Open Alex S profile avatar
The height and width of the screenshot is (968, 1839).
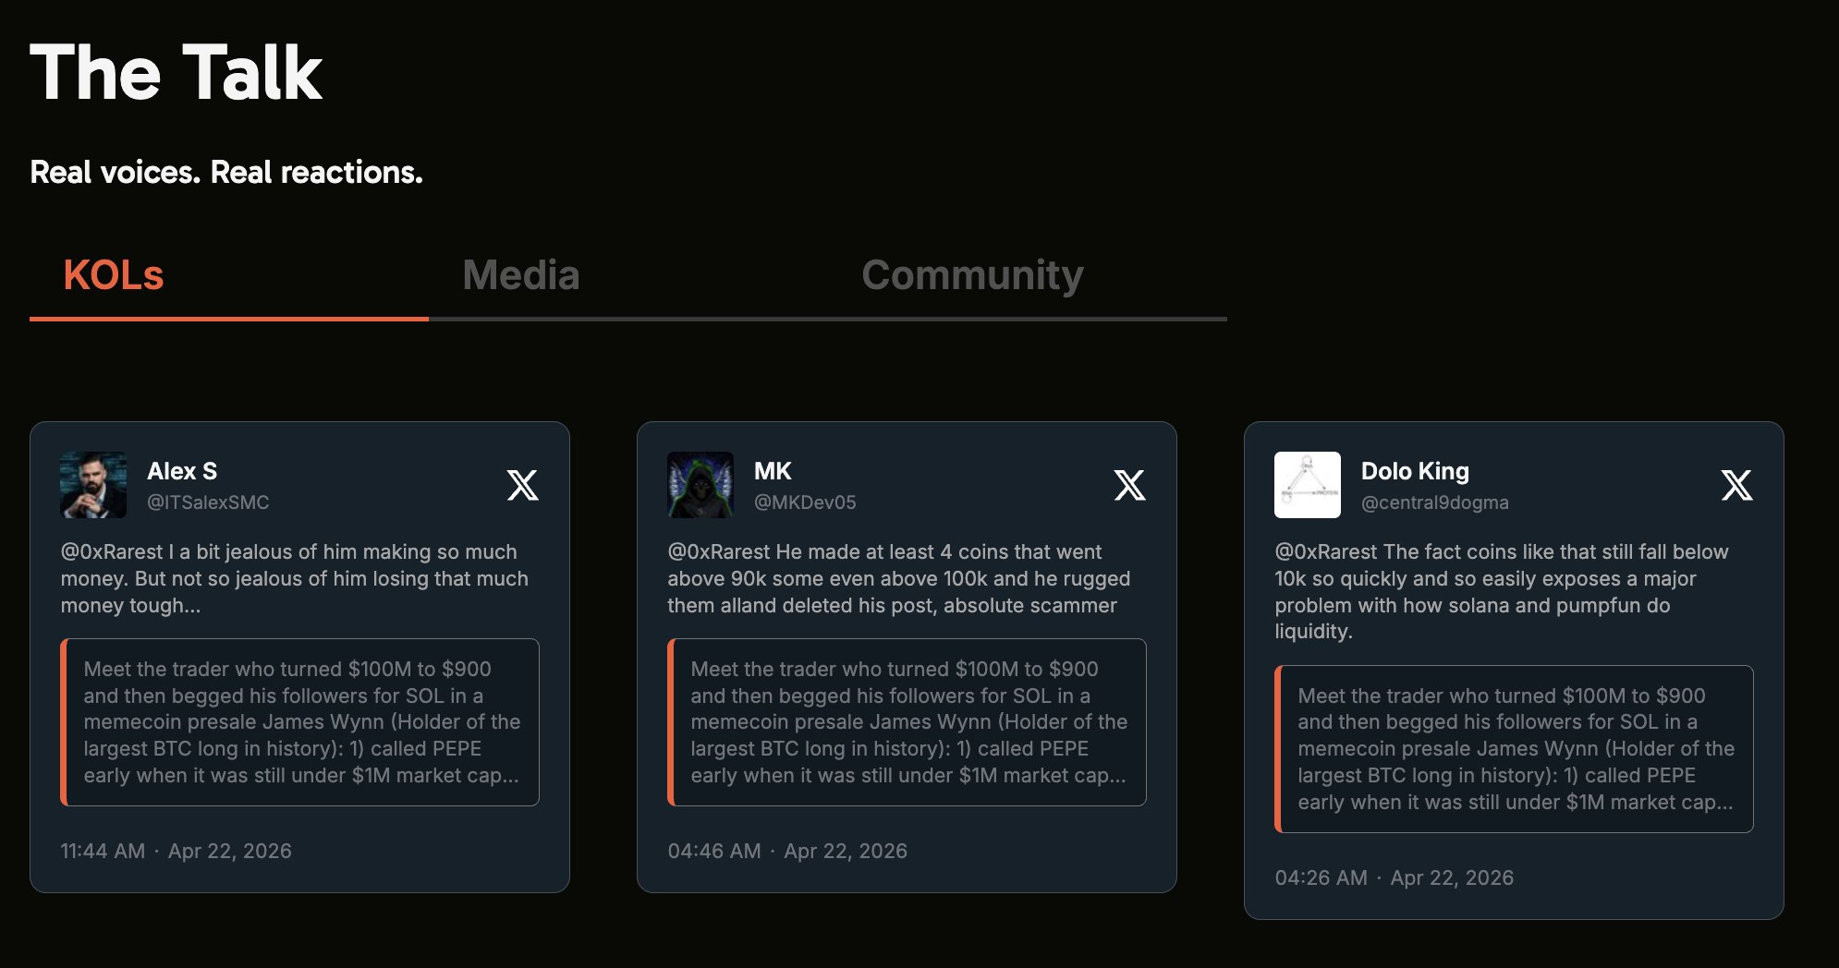point(93,485)
